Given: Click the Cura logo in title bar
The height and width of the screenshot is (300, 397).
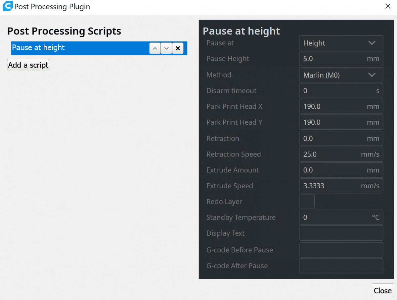Looking at the screenshot, I should 7,7.
